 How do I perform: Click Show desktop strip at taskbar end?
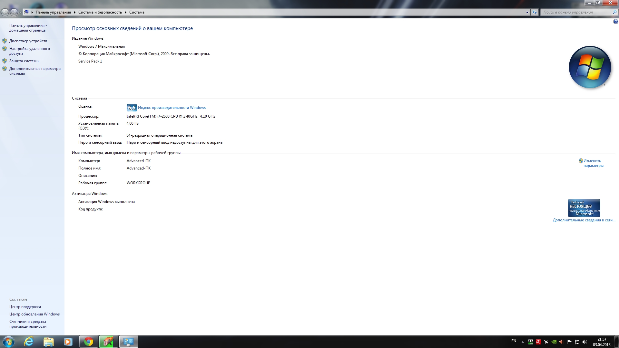coord(616,342)
